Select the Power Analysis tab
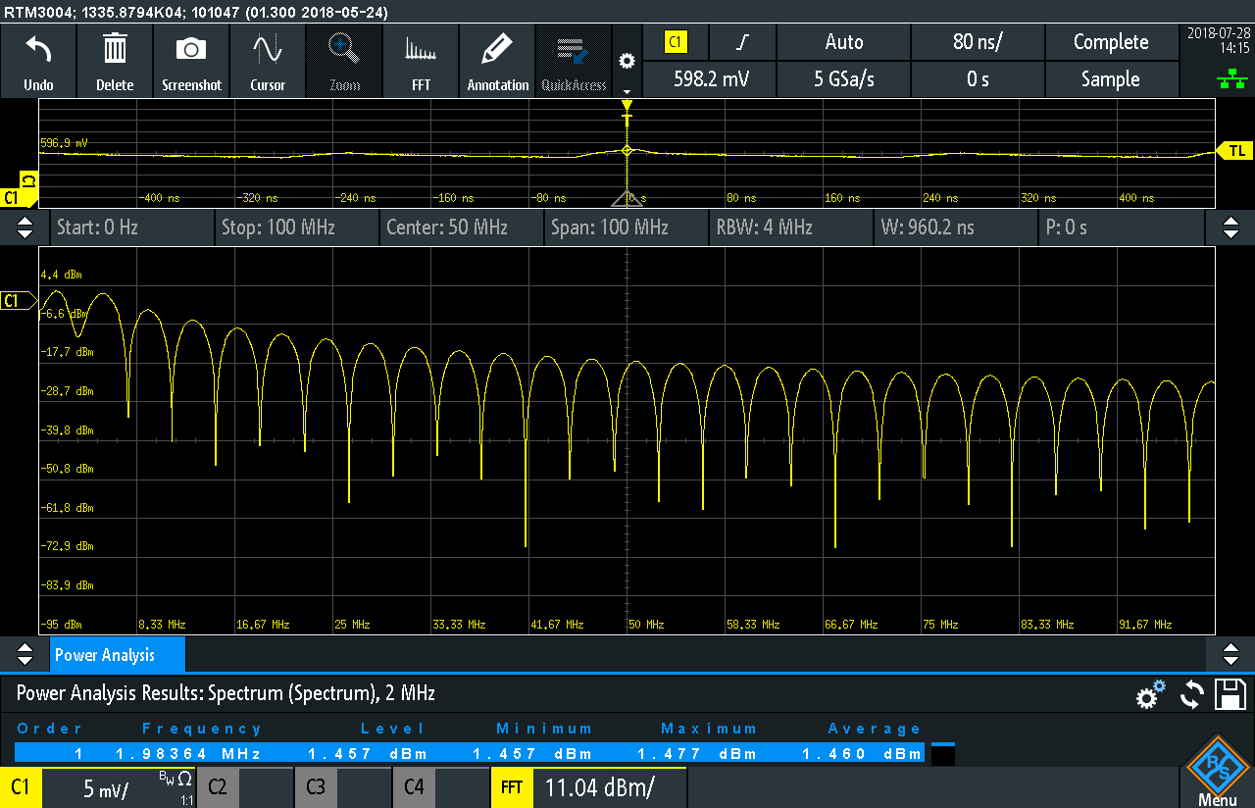Screen dimensions: 1255x808 click(117, 655)
